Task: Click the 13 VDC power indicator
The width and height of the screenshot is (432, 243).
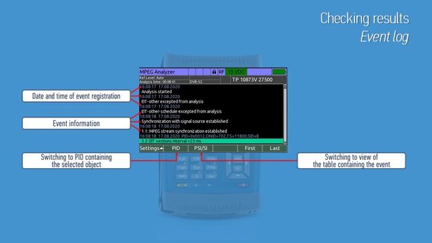Action: (x=236, y=72)
